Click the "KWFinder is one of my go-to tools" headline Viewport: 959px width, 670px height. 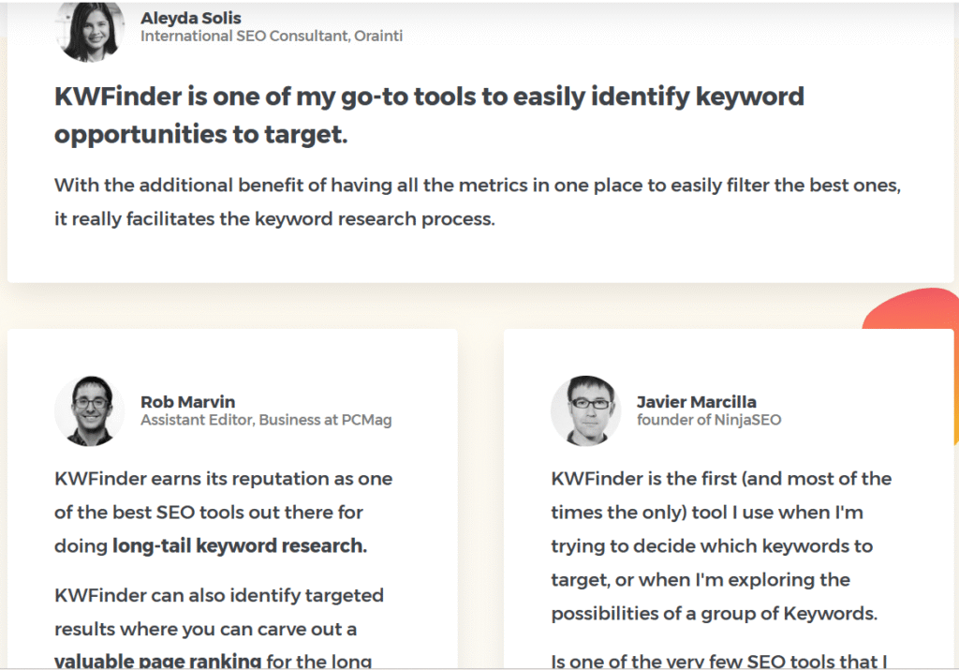click(x=429, y=97)
